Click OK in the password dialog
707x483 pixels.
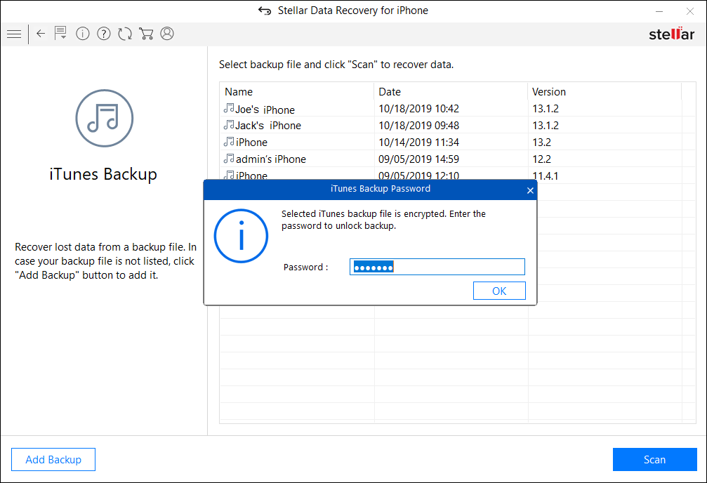pos(499,291)
